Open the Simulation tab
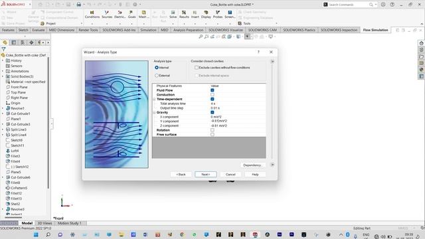 tap(148, 30)
